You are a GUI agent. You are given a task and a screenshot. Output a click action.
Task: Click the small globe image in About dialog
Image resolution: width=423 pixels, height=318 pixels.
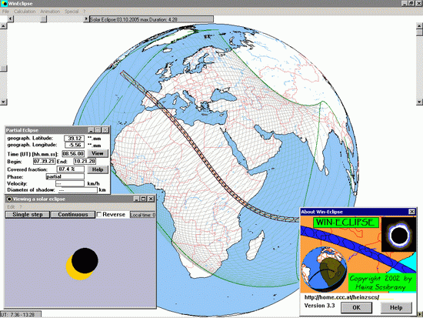(x=324, y=269)
